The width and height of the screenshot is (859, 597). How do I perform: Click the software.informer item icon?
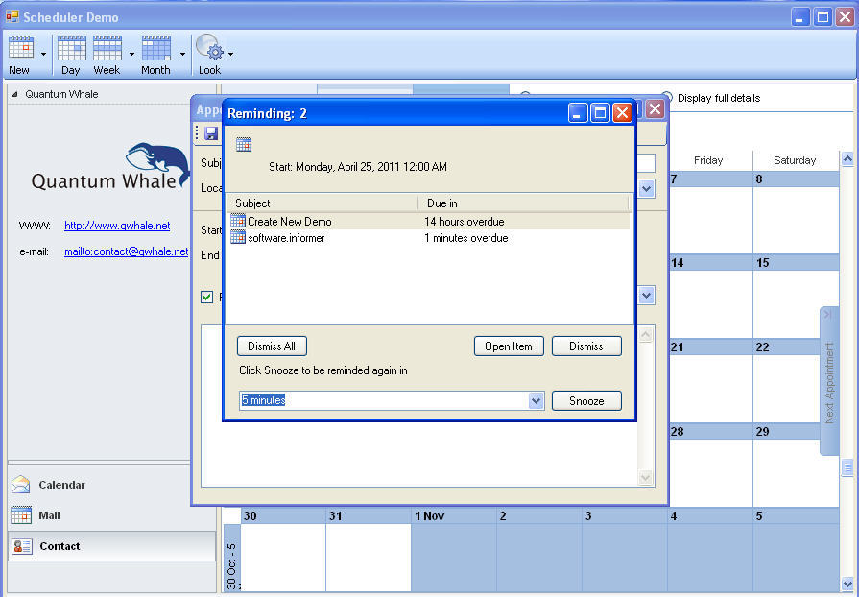click(x=238, y=237)
